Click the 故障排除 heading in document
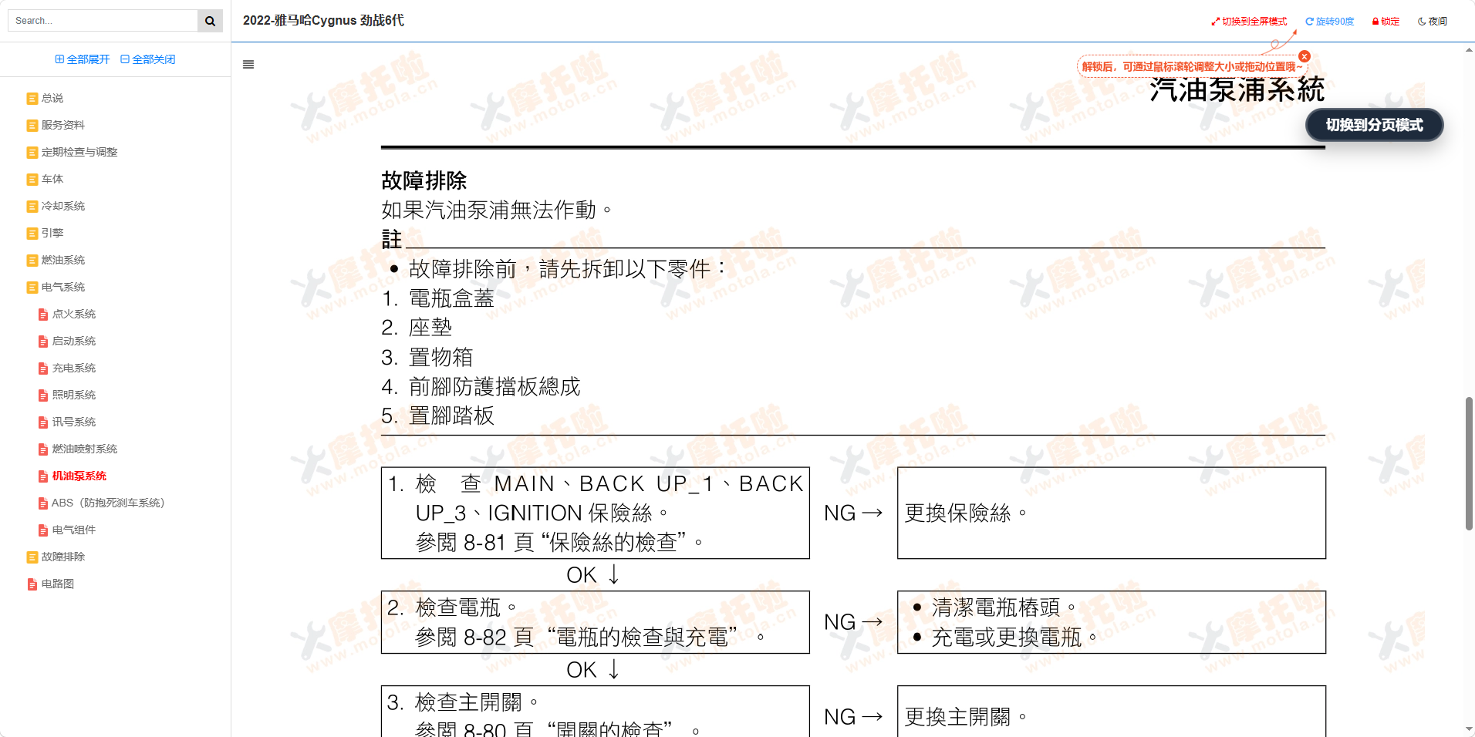 pos(424,180)
